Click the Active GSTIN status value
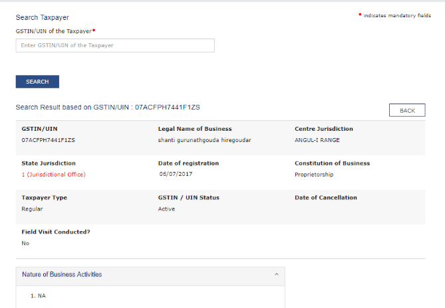Screen dimensions: 445x308 point(166,209)
